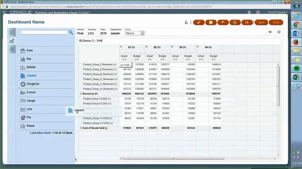
Task: Open Excel from the Windows taskbar
Action: [x=296, y=77]
